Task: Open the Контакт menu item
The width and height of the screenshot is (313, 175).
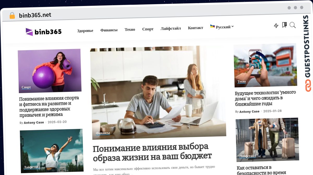Action: click(195, 28)
